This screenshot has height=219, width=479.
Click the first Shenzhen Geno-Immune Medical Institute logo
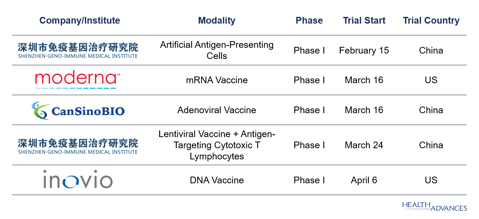pyautogui.click(x=78, y=51)
